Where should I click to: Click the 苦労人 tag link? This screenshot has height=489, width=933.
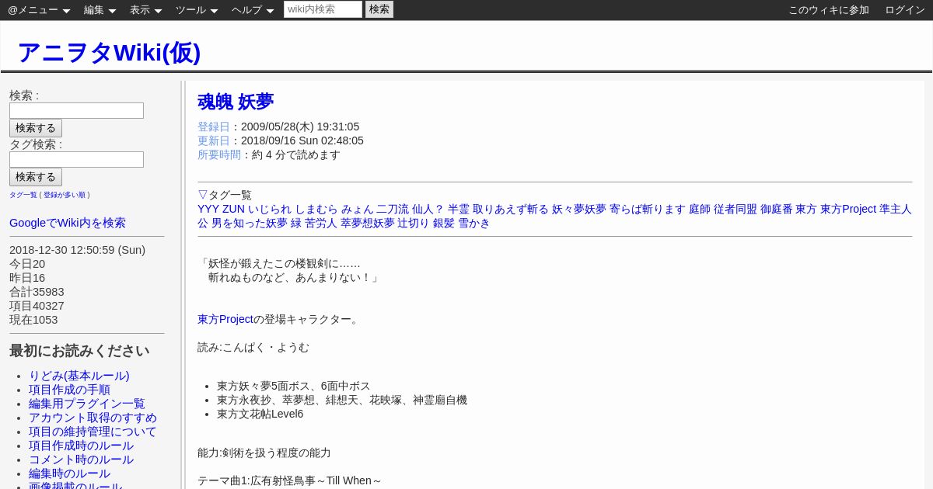pos(321,223)
